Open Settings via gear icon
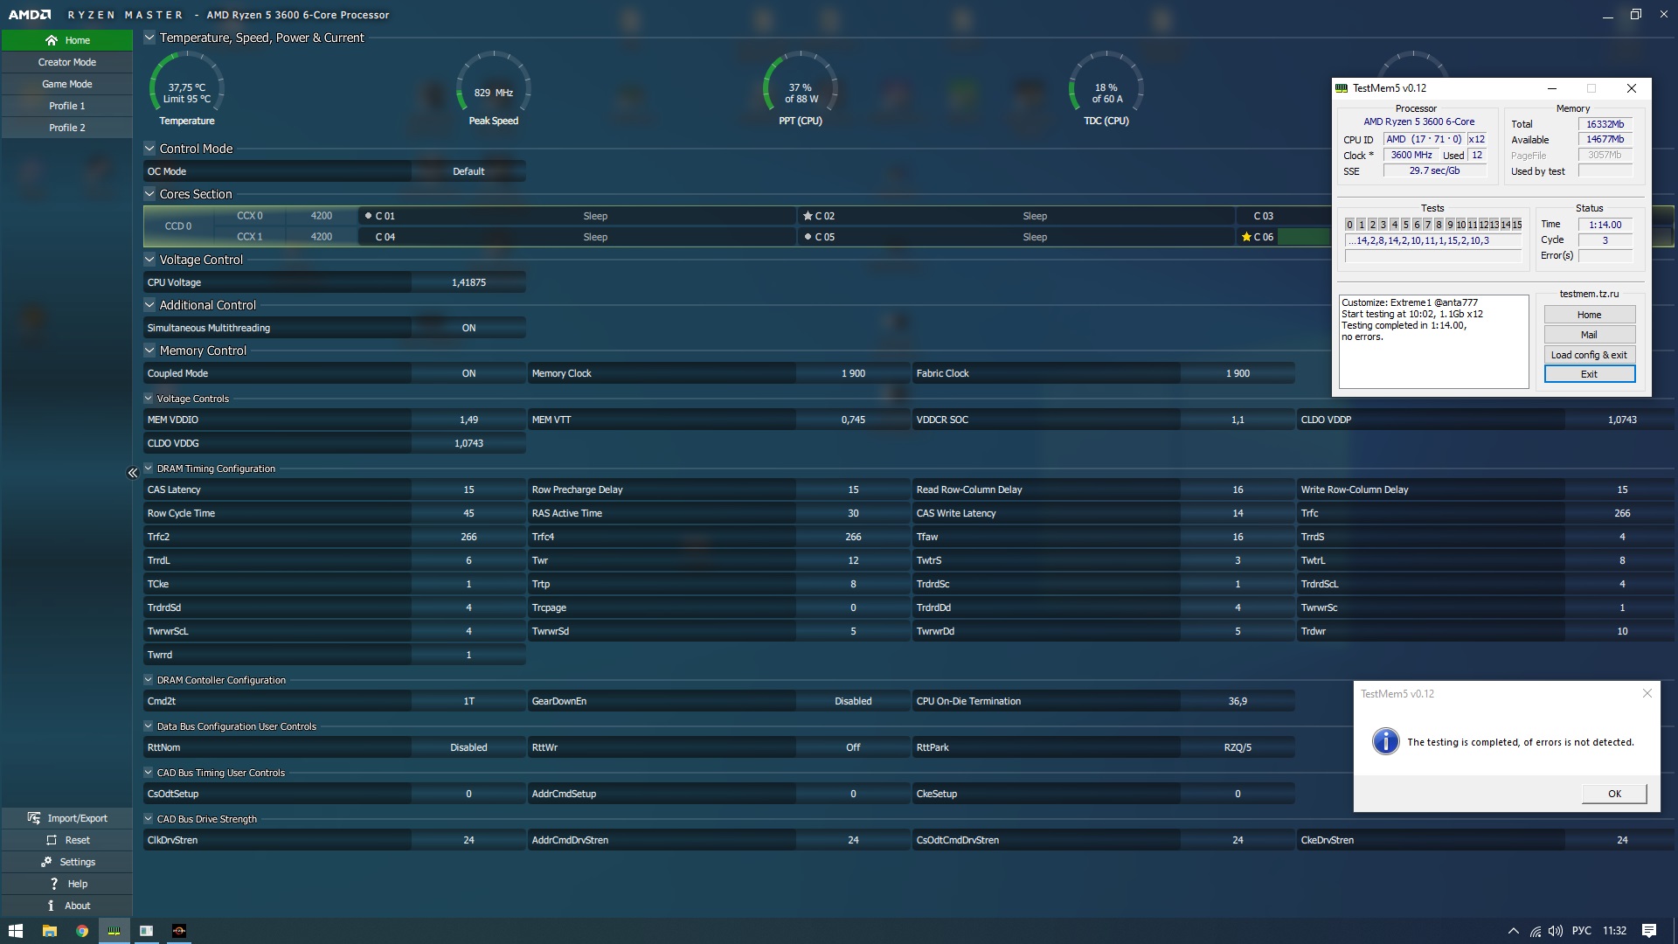1678x944 pixels. (x=46, y=862)
